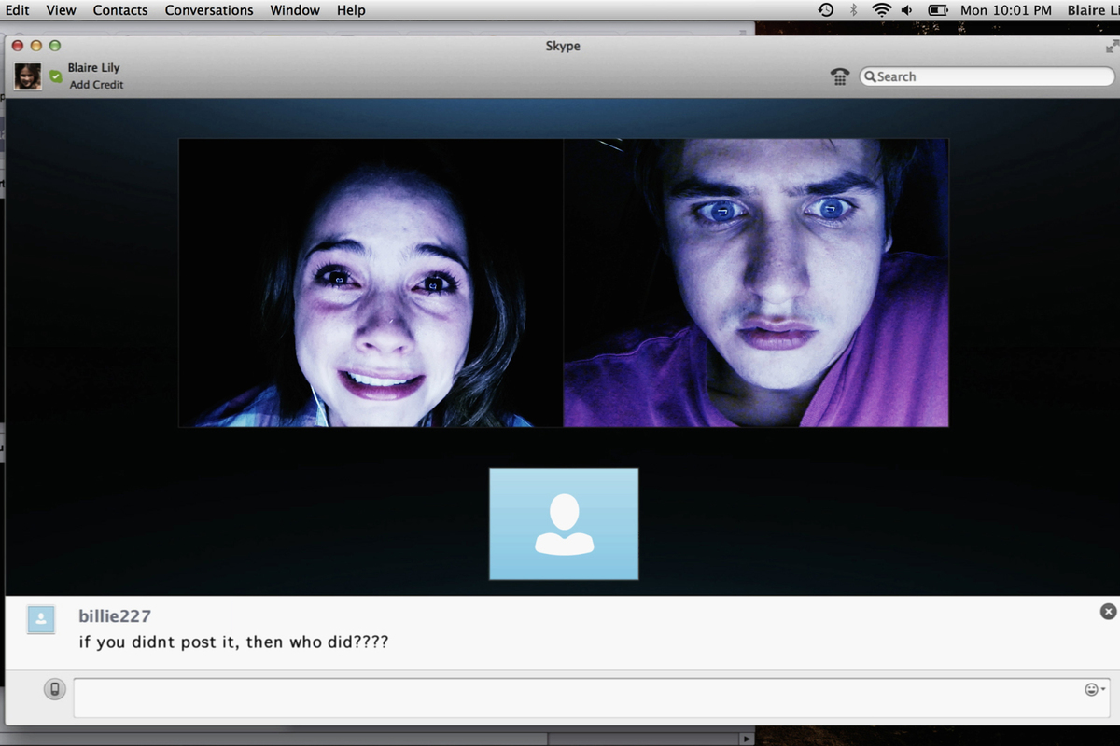This screenshot has height=746, width=1120.
Task: Click the third participant's avatar tile in the call
Action: click(x=564, y=523)
